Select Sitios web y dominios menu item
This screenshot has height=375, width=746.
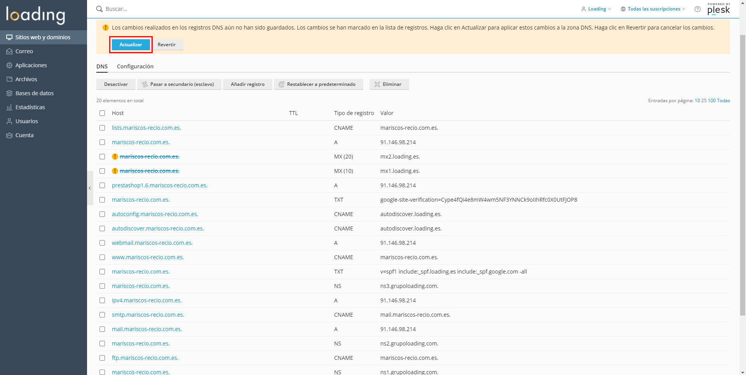pyautogui.click(x=43, y=37)
